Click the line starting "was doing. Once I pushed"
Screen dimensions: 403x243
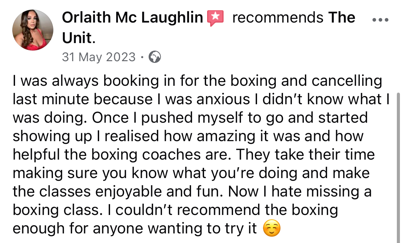pos(190,118)
